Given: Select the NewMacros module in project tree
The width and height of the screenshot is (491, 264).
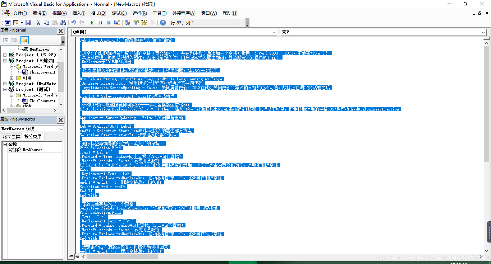Looking at the screenshot, I should coord(39,49).
